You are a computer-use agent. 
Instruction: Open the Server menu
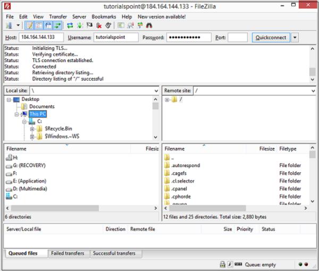click(79, 17)
